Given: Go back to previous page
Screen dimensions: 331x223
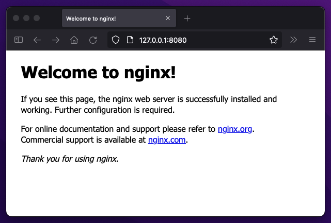Looking at the screenshot, I should 37,40.
